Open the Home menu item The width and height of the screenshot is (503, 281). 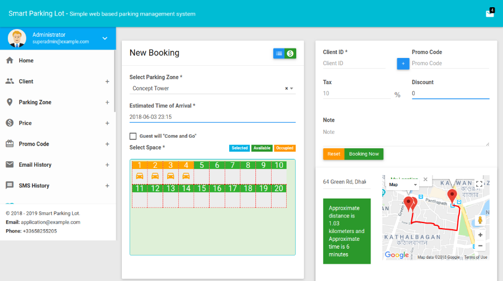coord(26,61)
